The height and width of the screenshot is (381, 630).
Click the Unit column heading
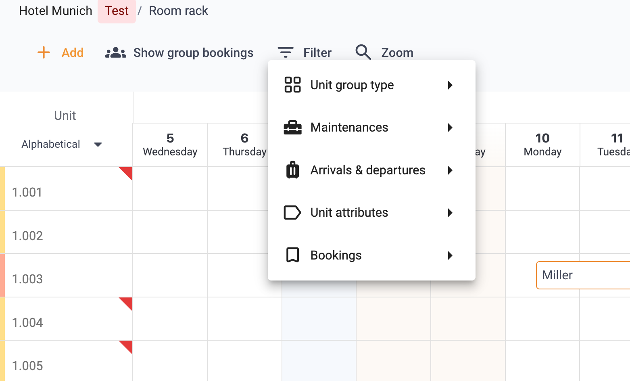click(65, 115)
